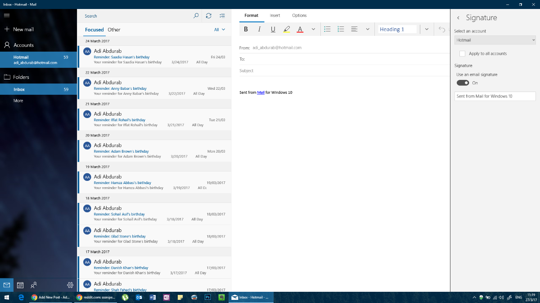Open Settings gear icon
Screen dimensions: 540x303
tap(70, 285)
